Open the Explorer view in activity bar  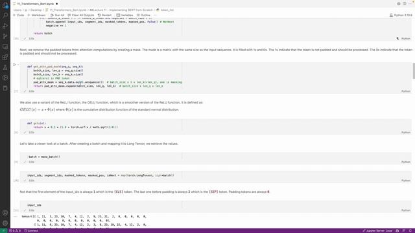5,5
